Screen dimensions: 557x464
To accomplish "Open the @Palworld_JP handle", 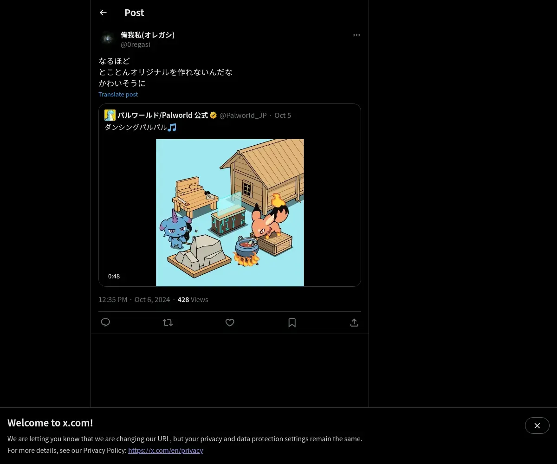I will 243,115.
